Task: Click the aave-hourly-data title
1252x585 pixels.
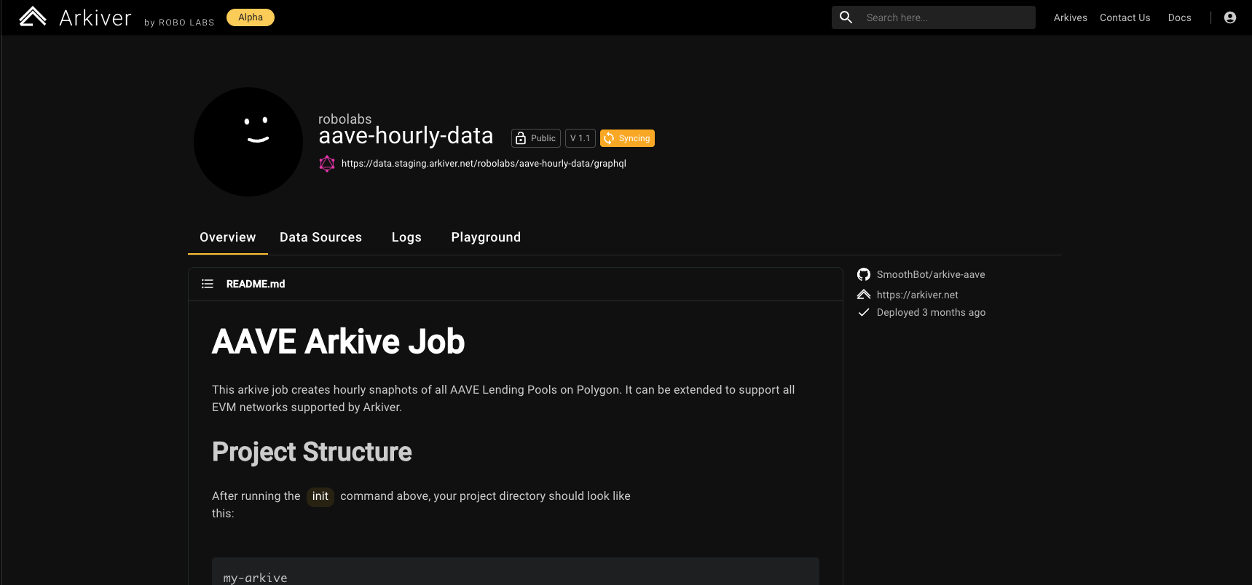Action: pos(406,136)
